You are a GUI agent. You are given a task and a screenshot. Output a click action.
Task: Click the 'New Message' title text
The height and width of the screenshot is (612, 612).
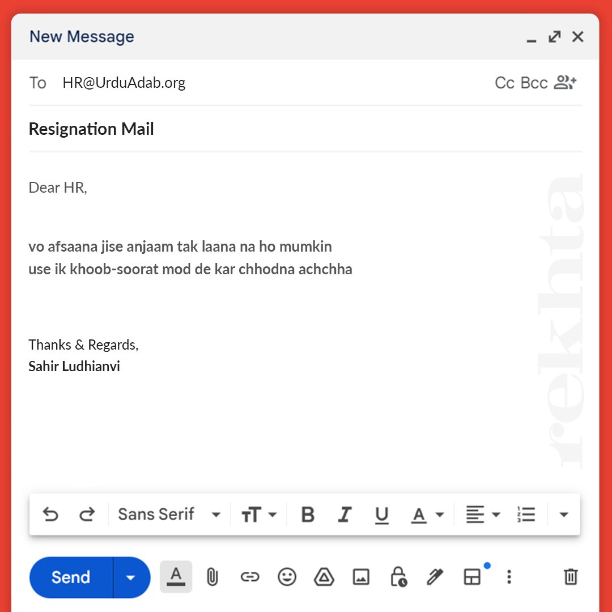(82, 37)
